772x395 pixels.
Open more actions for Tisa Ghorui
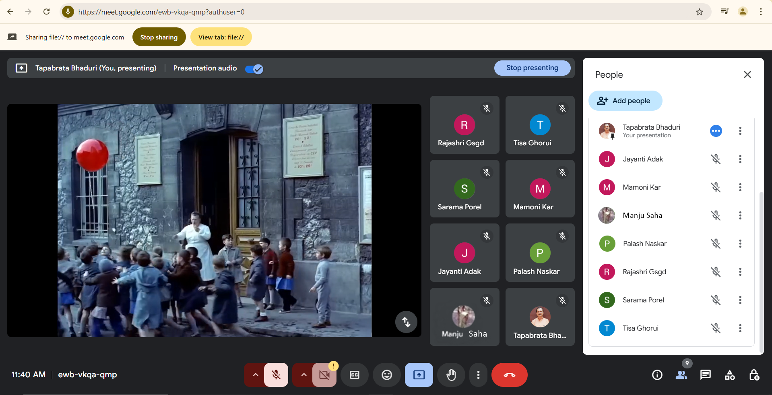click(x=740, y=328)
